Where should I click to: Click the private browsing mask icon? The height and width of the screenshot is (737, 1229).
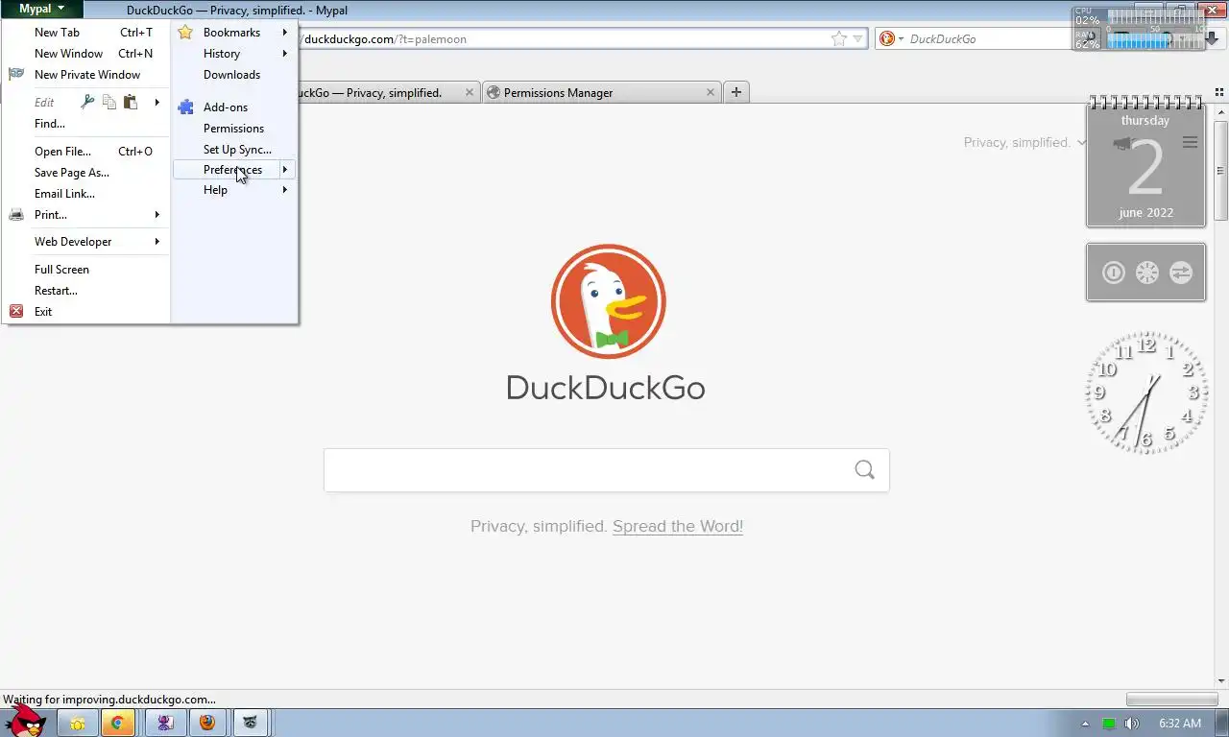16,74
